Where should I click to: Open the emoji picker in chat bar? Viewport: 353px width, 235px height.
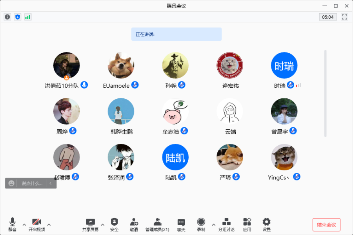tap(11, 183)
